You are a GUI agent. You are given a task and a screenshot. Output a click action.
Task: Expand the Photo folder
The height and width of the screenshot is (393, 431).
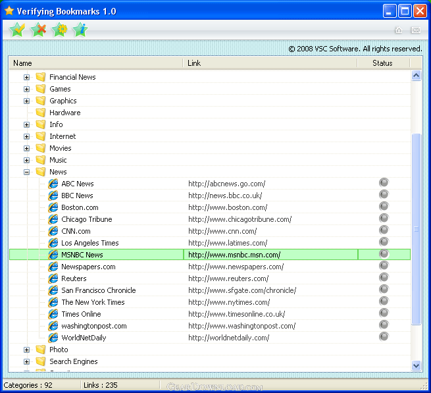[26, 350]
